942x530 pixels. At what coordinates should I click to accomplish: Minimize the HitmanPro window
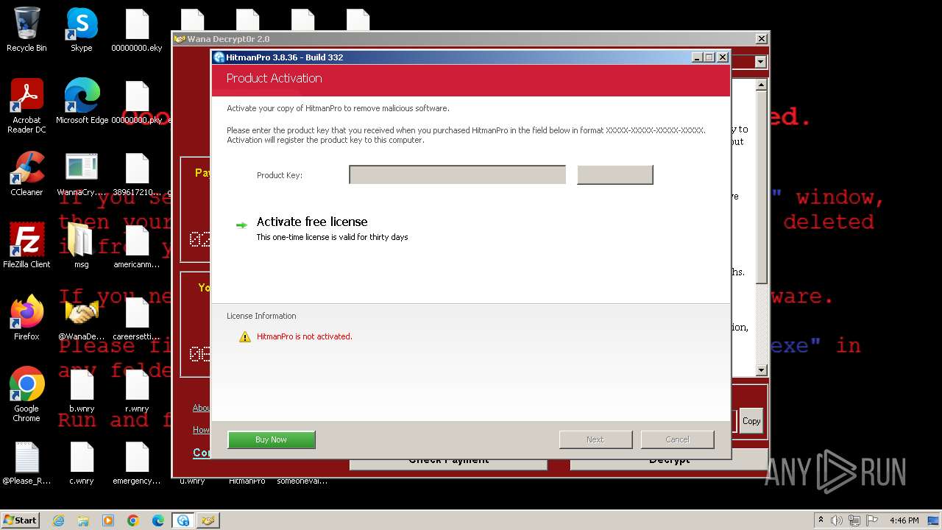[698, 57]
